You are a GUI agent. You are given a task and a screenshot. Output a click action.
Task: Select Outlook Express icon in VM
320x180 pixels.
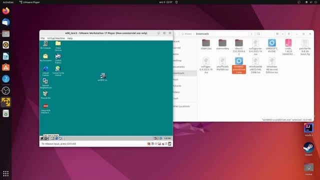click(x=58, y=58)
